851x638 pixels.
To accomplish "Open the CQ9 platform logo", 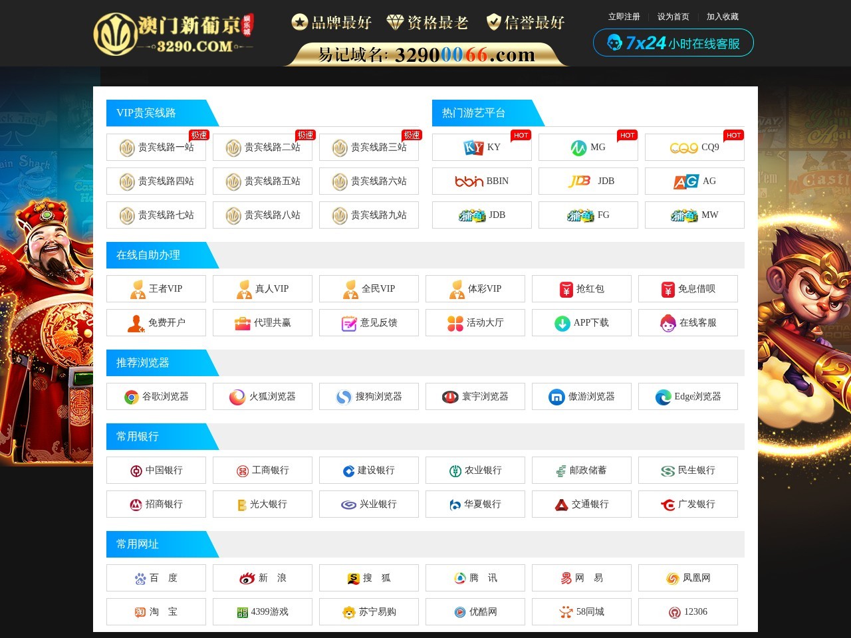I will [683, 148].
